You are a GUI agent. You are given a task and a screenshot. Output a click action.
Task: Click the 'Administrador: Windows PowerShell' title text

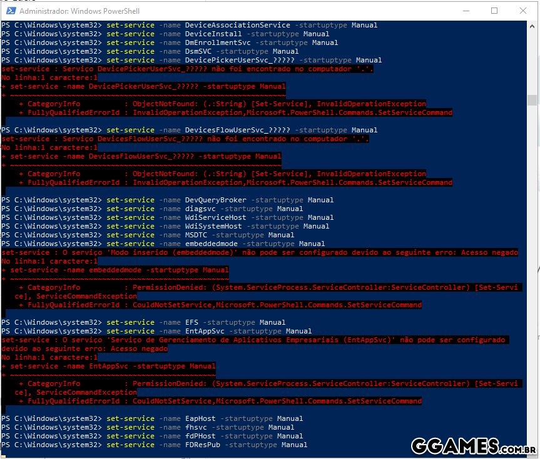pos(79,11)
